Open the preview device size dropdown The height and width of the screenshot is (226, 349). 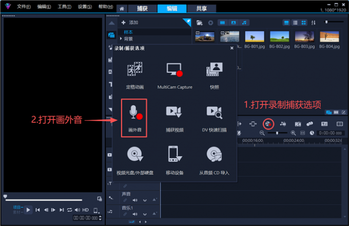click(x=96, y=210)
